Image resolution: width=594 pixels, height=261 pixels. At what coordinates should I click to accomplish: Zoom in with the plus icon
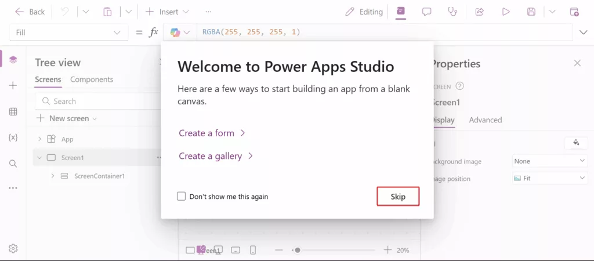[387, 250]
